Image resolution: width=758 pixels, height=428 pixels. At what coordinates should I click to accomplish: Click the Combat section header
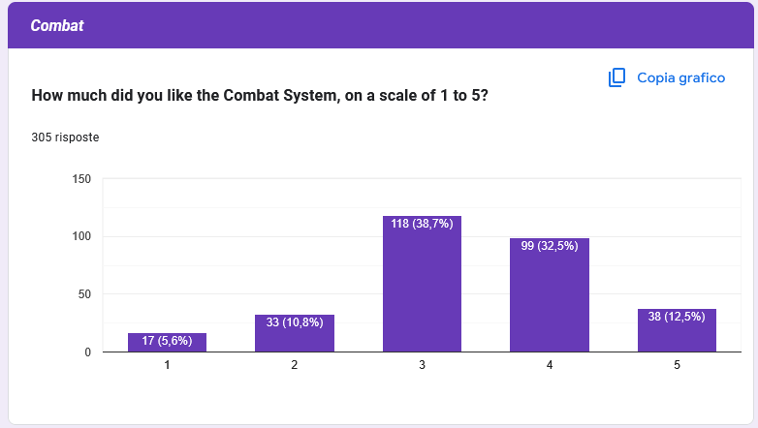click(57, 26)
